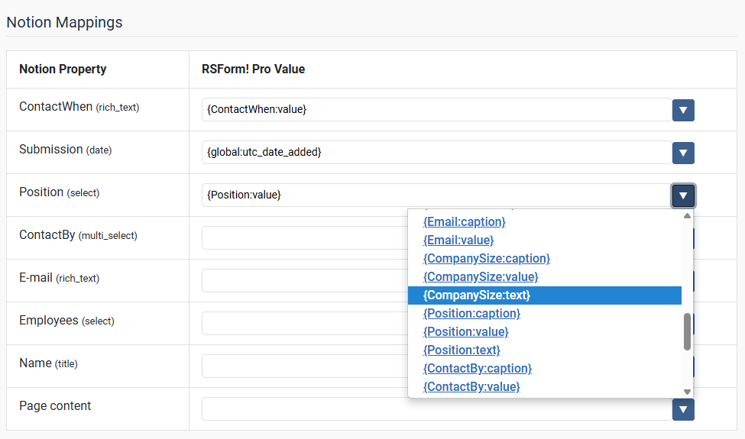Click the placeholder list scroll-up arrow

pyautogui.click(x=687, y=216)
